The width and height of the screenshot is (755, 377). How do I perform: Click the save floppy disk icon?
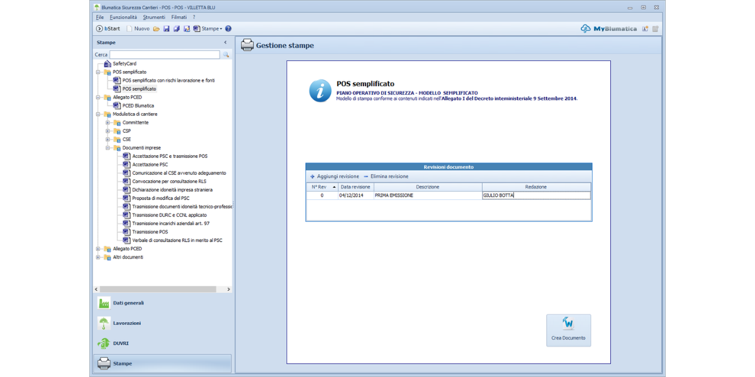[166, 29]
